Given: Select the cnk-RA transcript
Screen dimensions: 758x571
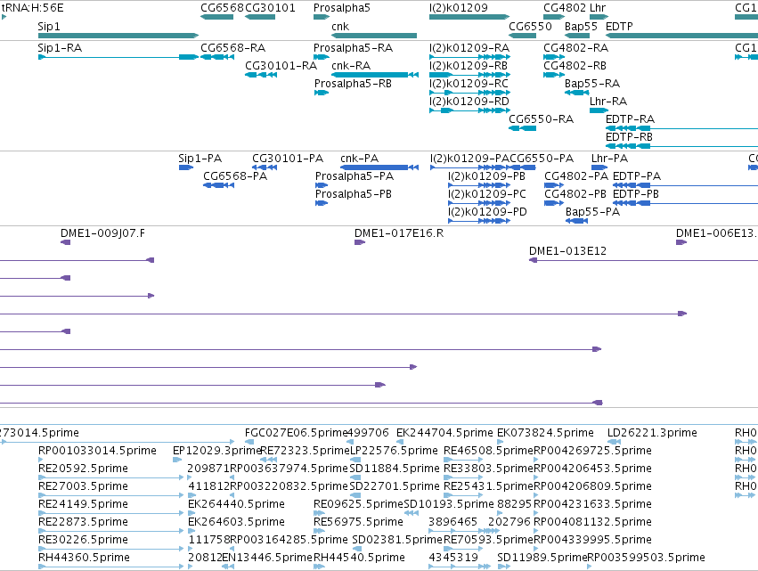Looking at the screenshot, I should [375, 75].
